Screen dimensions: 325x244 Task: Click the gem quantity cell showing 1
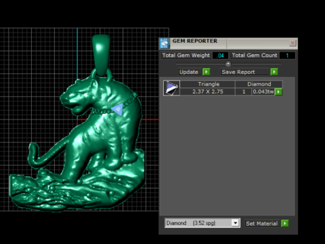244,91
